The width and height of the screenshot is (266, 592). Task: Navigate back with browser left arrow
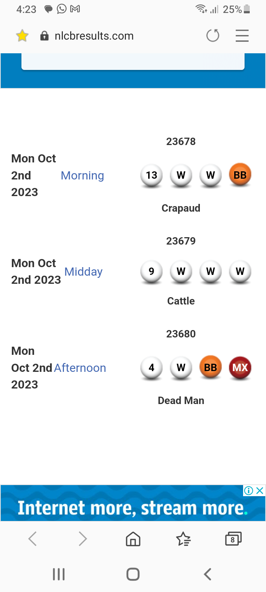[x=33, y=539]
